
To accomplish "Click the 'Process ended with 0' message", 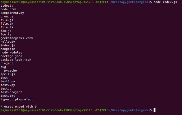I will pyautogui.click(x=18, y=107).
